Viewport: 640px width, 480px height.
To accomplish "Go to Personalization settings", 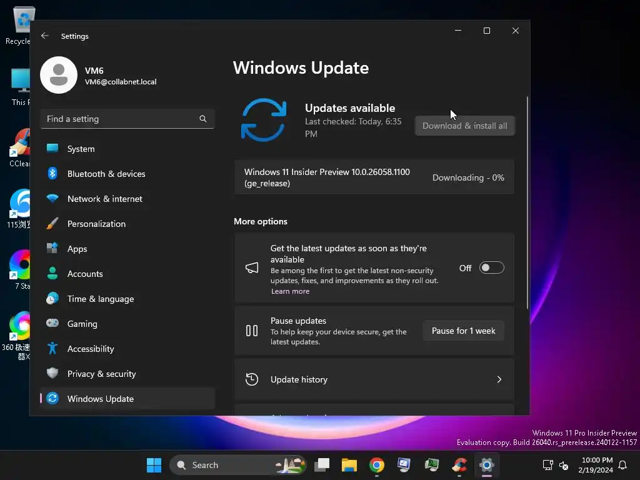I will click(127, 224).
